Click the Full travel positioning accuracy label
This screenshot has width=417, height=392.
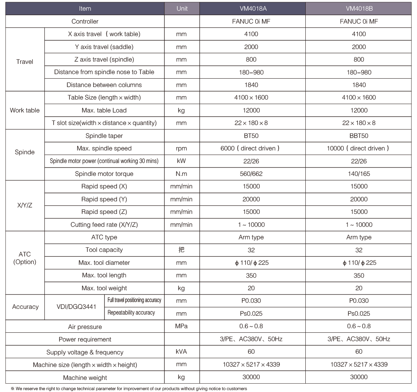click(134, 300)
